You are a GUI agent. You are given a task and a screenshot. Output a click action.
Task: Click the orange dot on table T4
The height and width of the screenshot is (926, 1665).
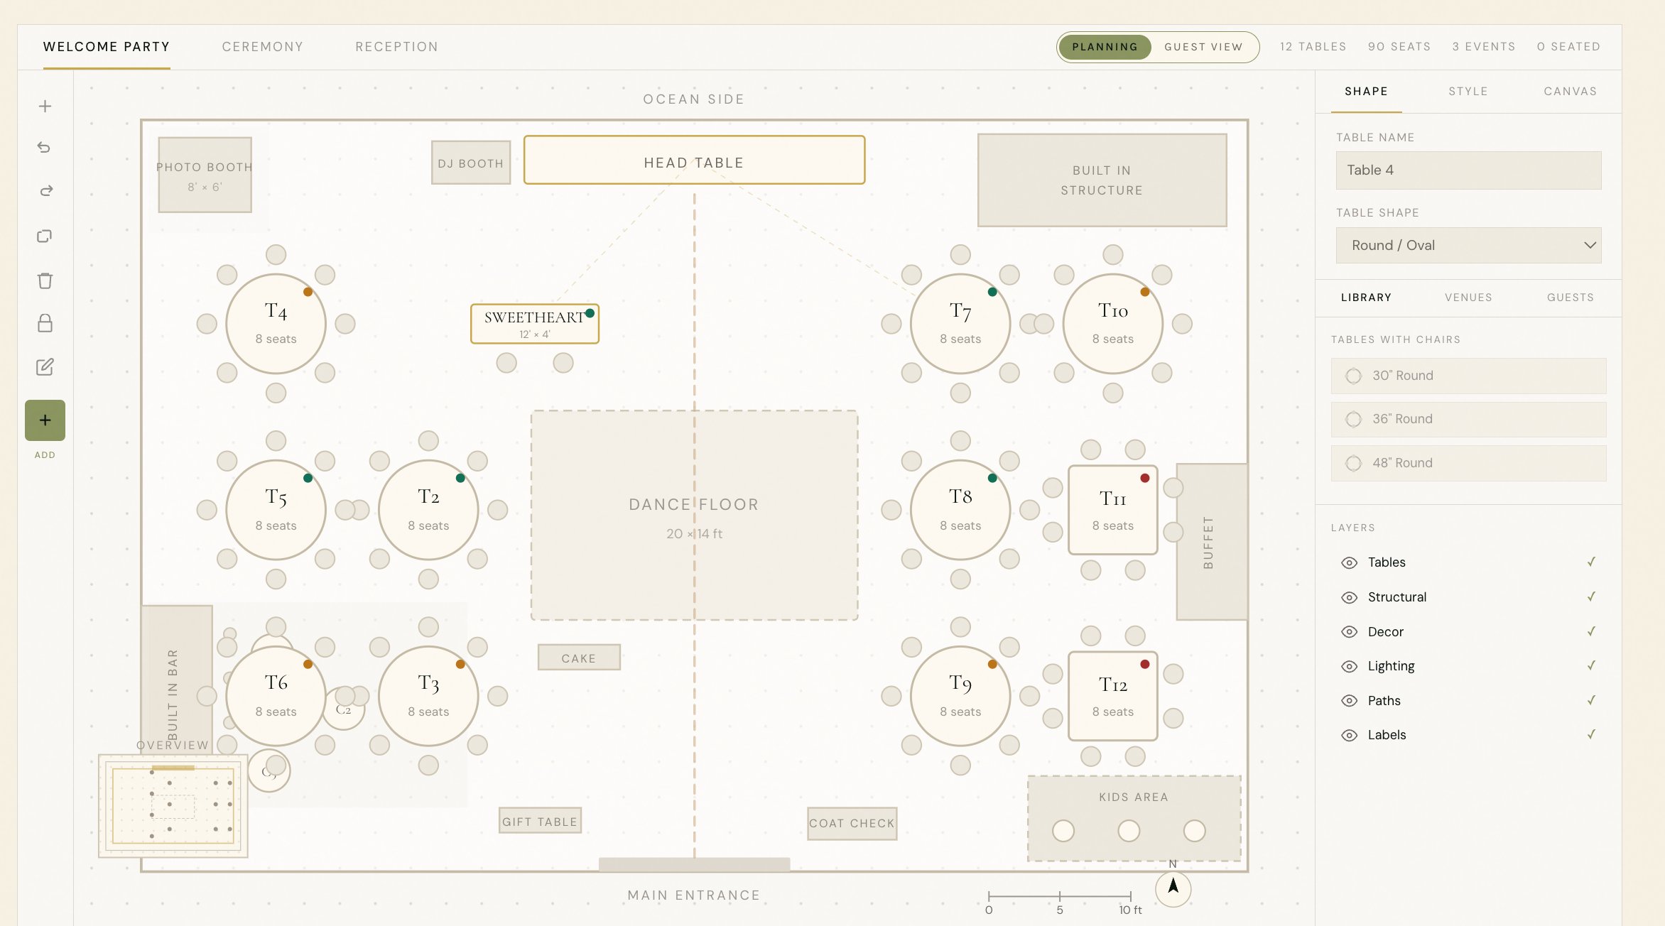tap(308, 292)
